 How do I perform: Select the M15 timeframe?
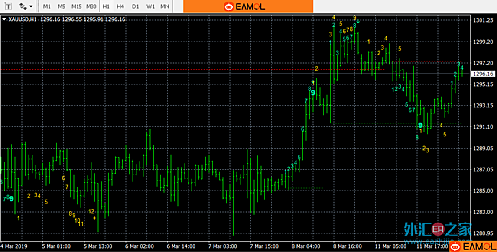click(76, 6)
